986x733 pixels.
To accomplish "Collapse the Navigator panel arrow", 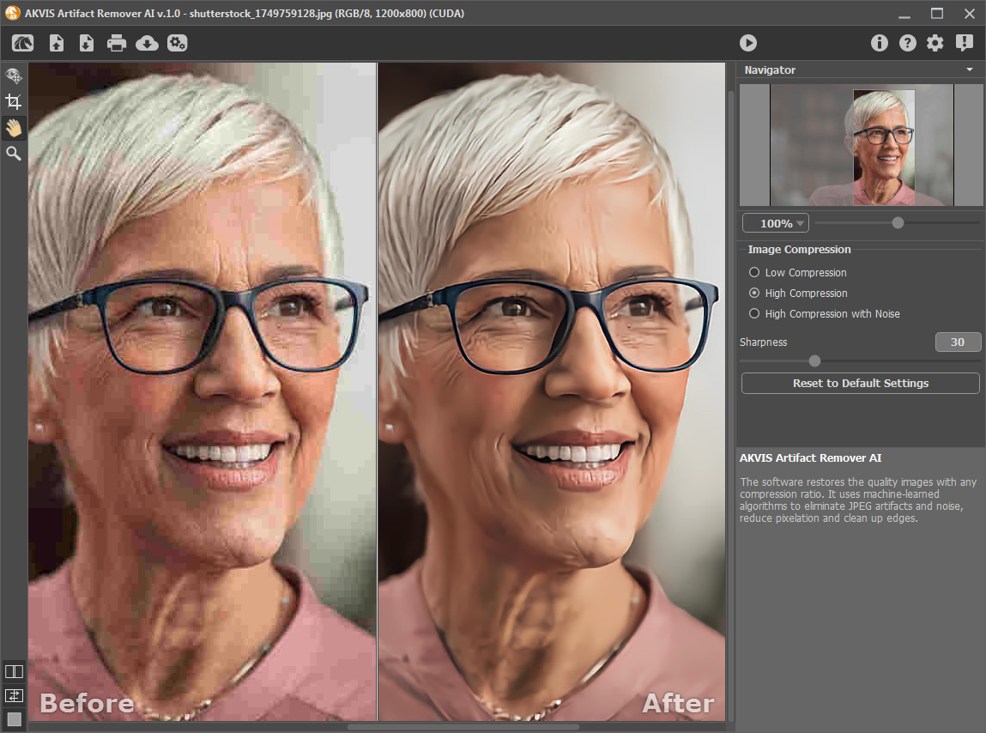I will 969,70.
